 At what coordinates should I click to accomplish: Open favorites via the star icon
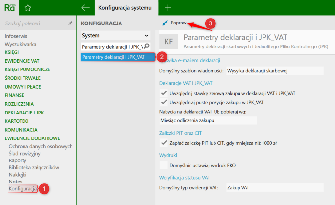tap(28, 8)
